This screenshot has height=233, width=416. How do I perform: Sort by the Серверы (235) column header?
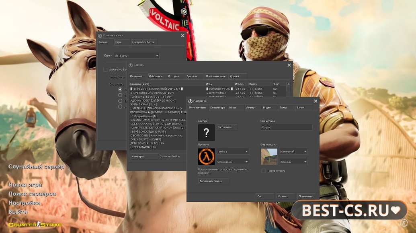tap(167, 84)
